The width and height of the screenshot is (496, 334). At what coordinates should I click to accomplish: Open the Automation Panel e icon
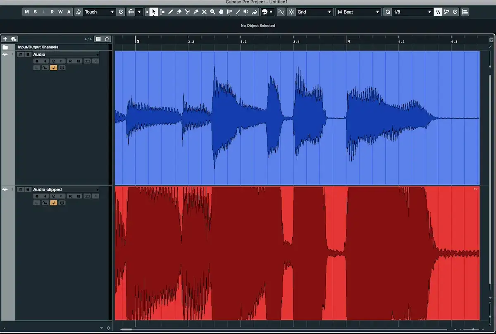[x=121, y=12]
